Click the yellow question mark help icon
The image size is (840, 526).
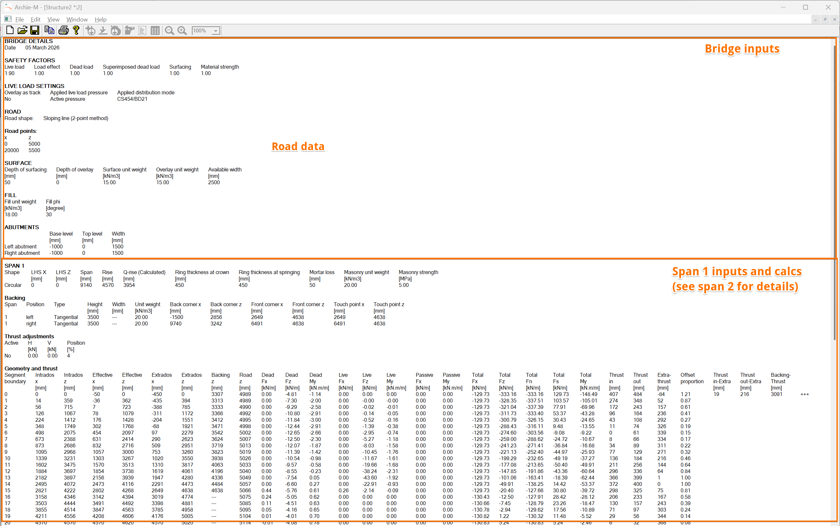tap(76, 30)
